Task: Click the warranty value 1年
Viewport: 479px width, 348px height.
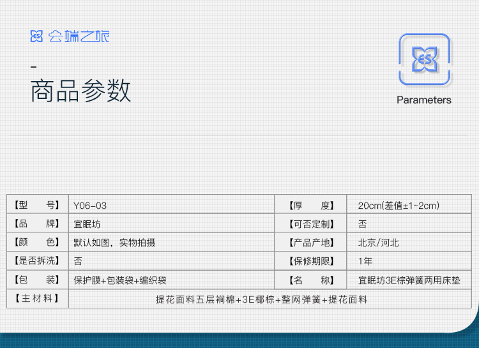Action: click(x=365, y=261)
